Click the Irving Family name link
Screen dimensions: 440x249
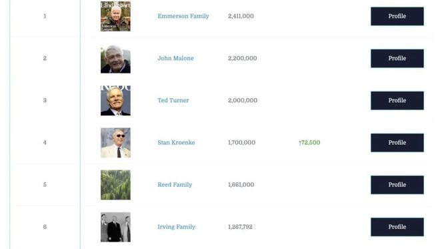point(177,227)
